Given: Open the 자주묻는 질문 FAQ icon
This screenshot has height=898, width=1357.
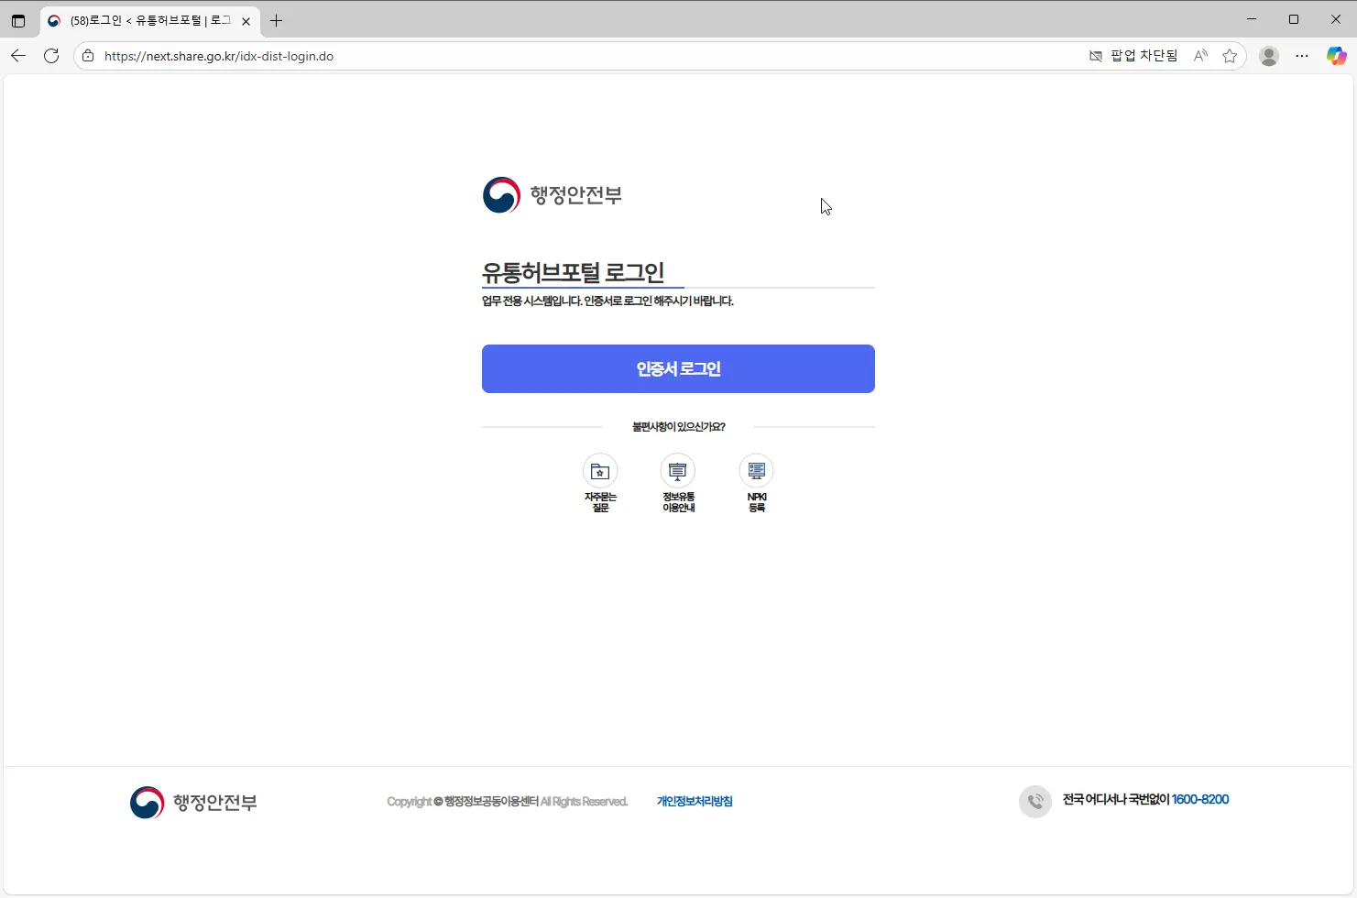Looking at the screenshot, I should coord(600,471).
